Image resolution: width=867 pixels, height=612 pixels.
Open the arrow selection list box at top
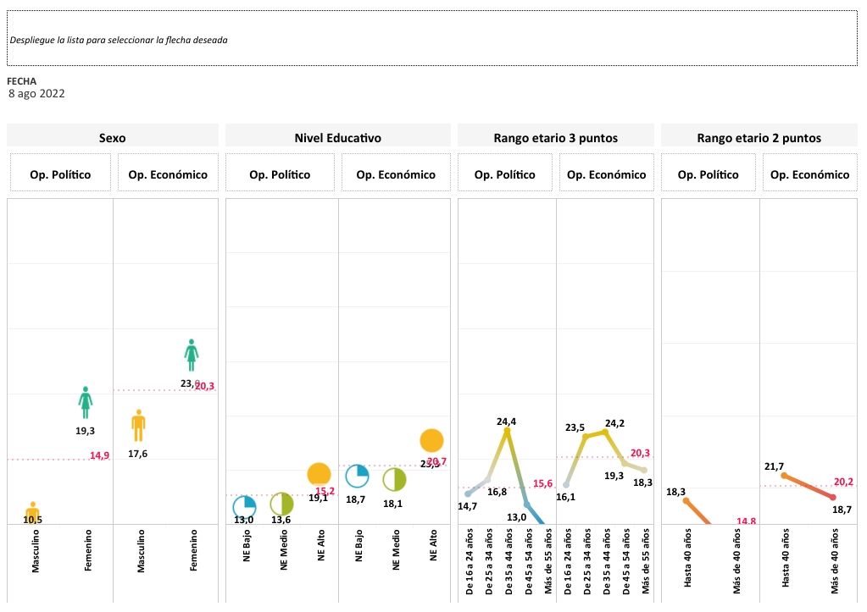pyautogui.click(x=432, y=39)
